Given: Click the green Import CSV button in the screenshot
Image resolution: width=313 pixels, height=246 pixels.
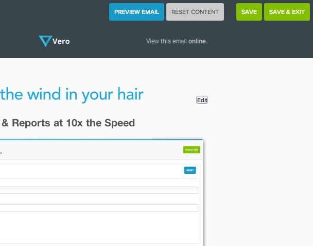Looking at the screenshot, I should tap(191, 150).
